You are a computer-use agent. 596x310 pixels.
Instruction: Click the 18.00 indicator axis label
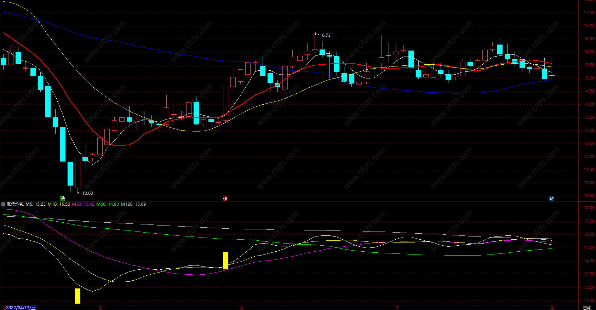click(x=589, y=208)
